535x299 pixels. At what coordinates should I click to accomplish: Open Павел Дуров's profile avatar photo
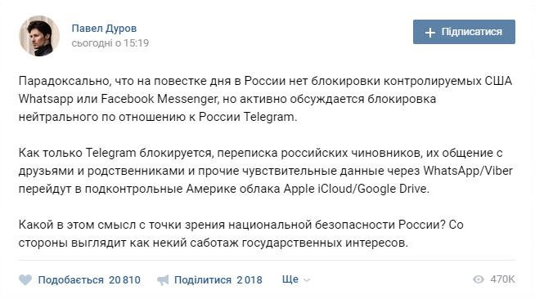click(x=39, y=36)
